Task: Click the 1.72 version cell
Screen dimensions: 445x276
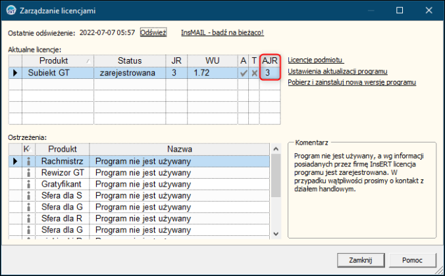Action: pyautogui.click(x=212, y=73)
